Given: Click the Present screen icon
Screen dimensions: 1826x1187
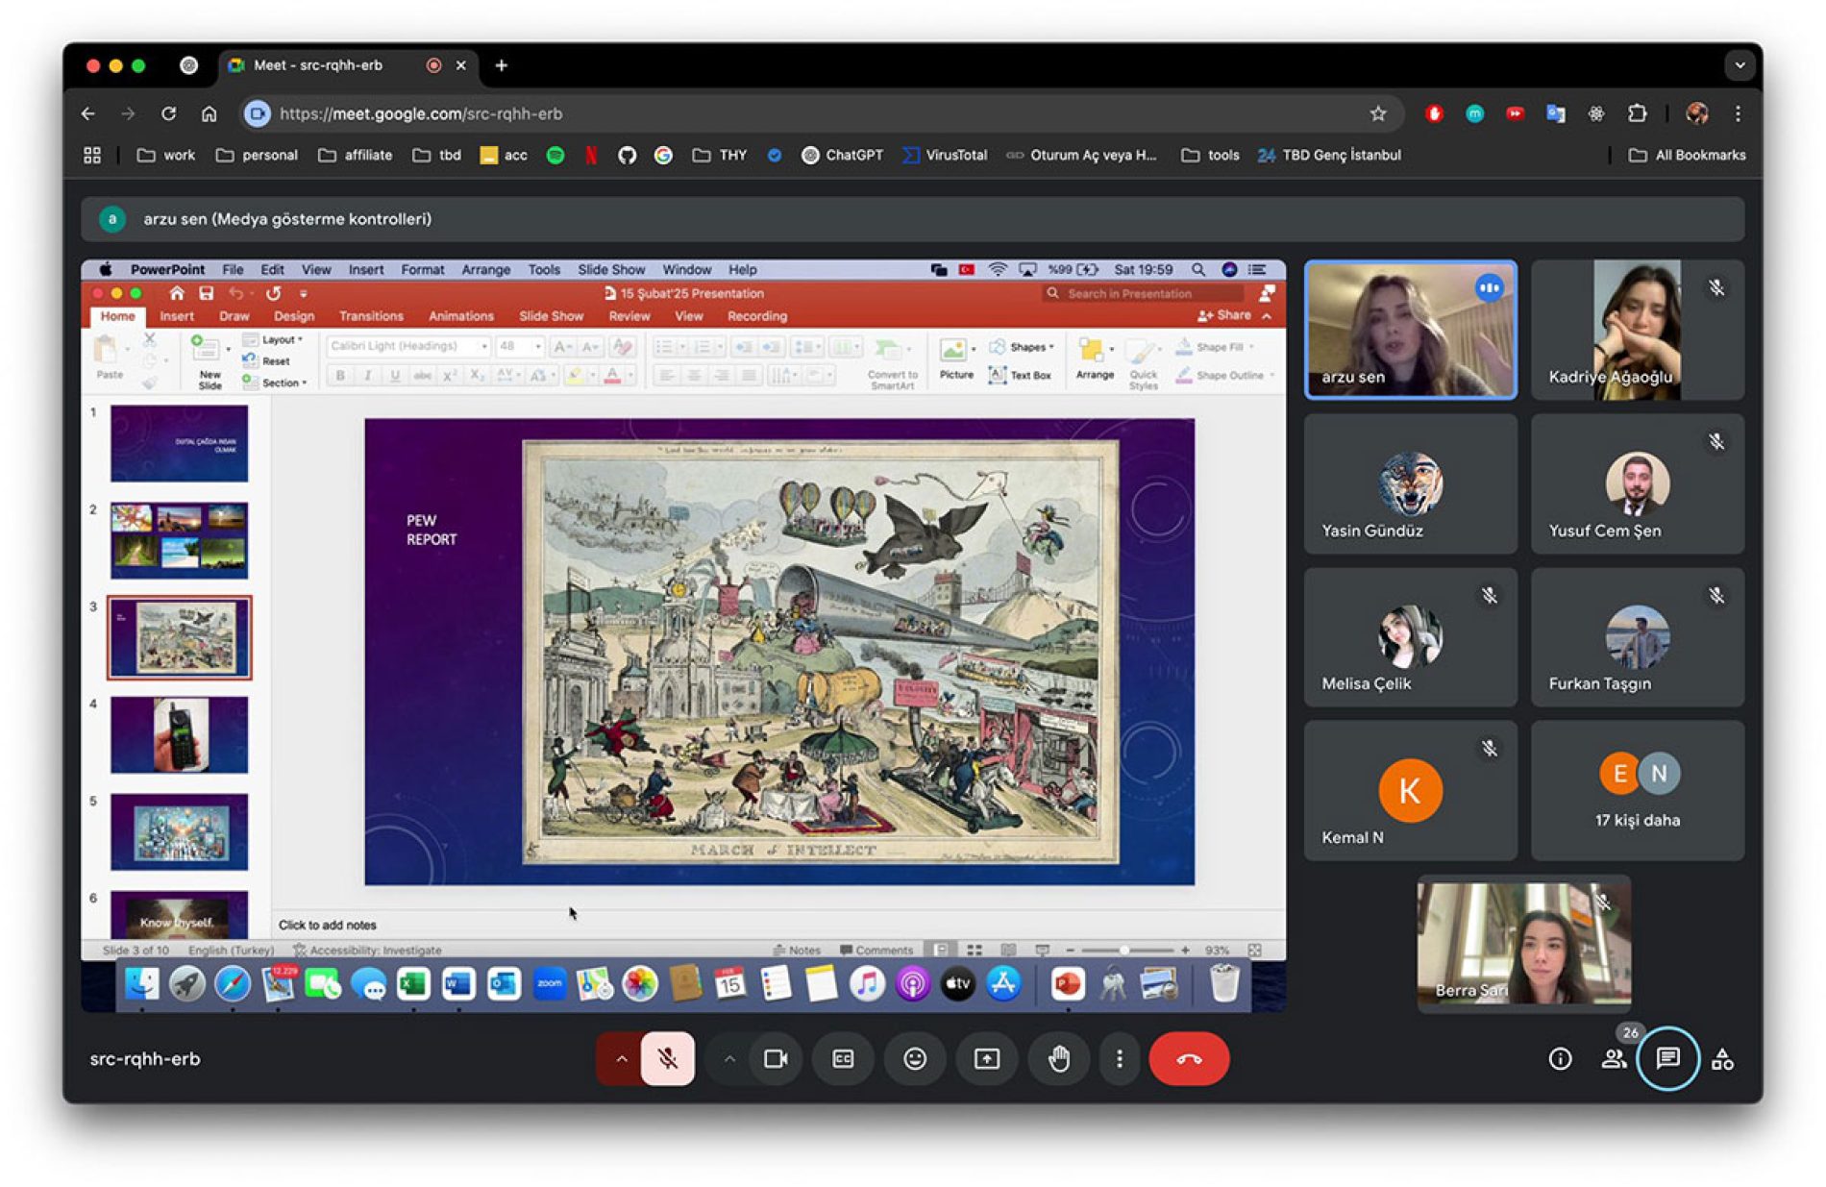Looking at the screenshot, I should pyautogui.click(x=986, y=1058).
